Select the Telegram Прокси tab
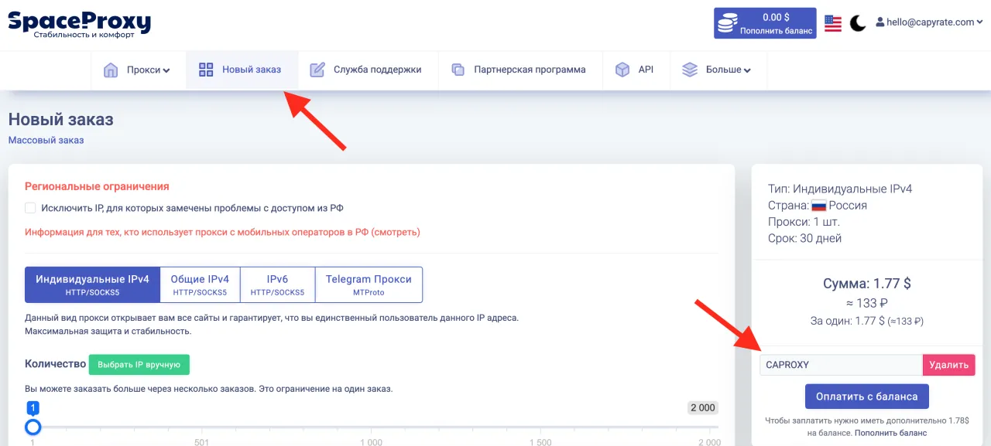 [x=369, y=284]
